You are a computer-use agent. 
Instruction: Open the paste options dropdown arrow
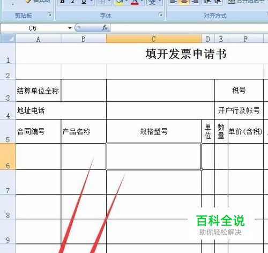tap(13, 4)
